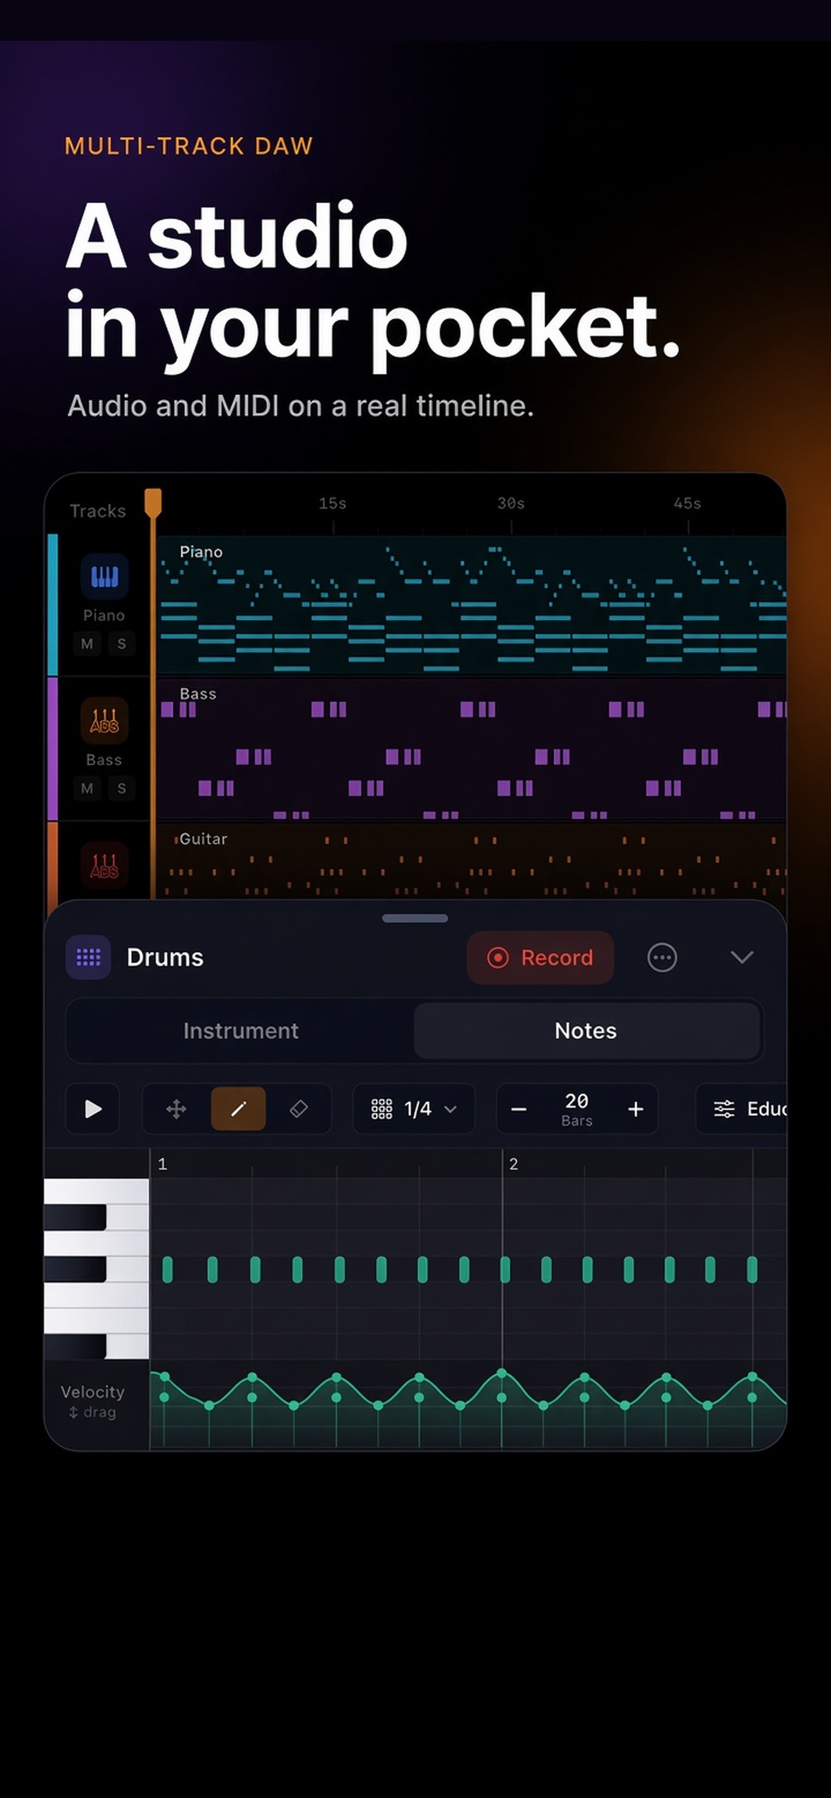This screenshot has height=1798, width=831.
Task: Click the orange playhead marker
Action: pyautogui.click(x=153, y=502)
